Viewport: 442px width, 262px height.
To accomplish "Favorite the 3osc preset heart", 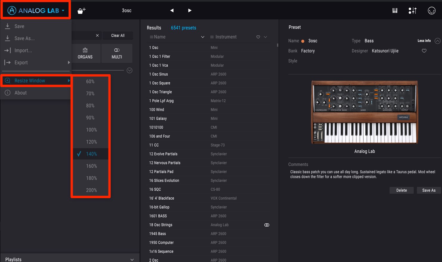I will click(x=424, y=51).
